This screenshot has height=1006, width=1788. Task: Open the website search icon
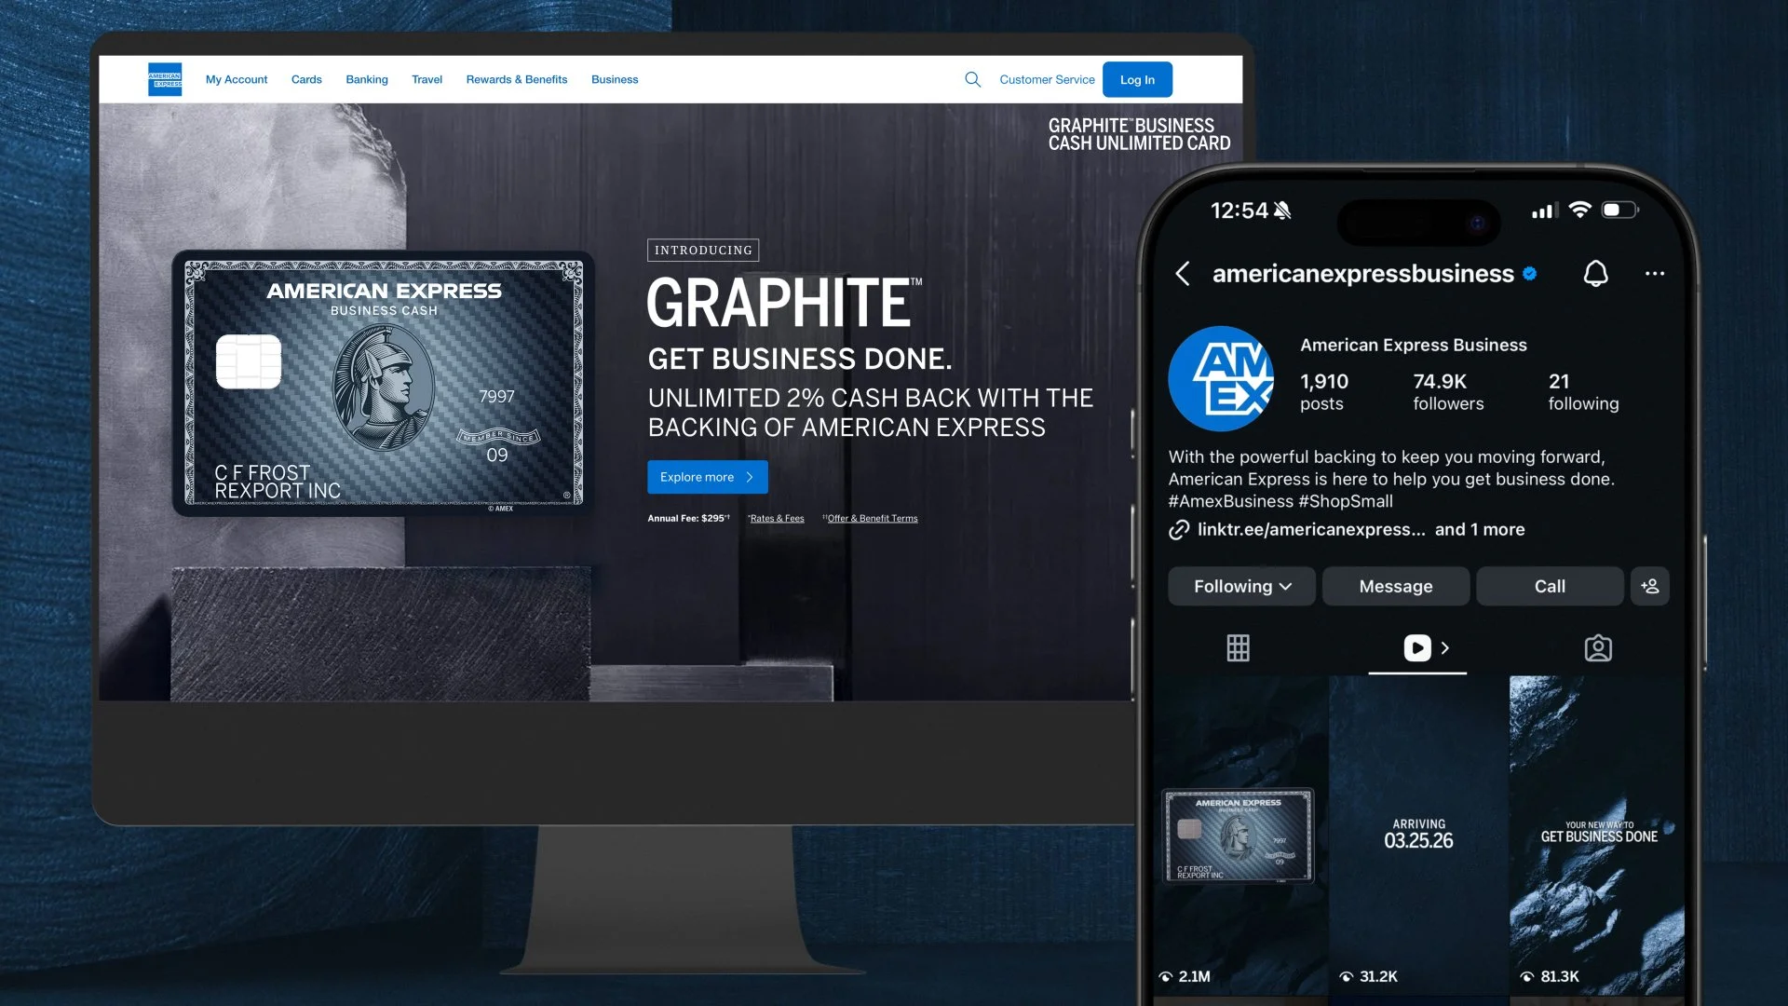pyautogui.click(x=972, y=79)
